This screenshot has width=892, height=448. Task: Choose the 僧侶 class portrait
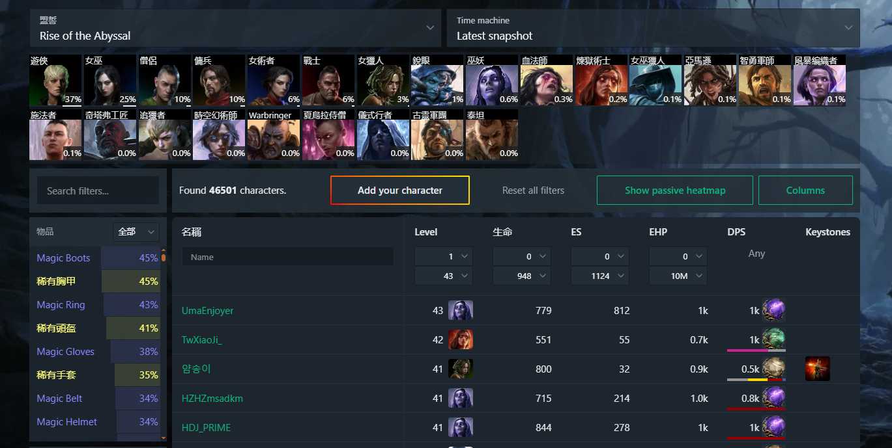pyautogui.click(x=165, y=81)
